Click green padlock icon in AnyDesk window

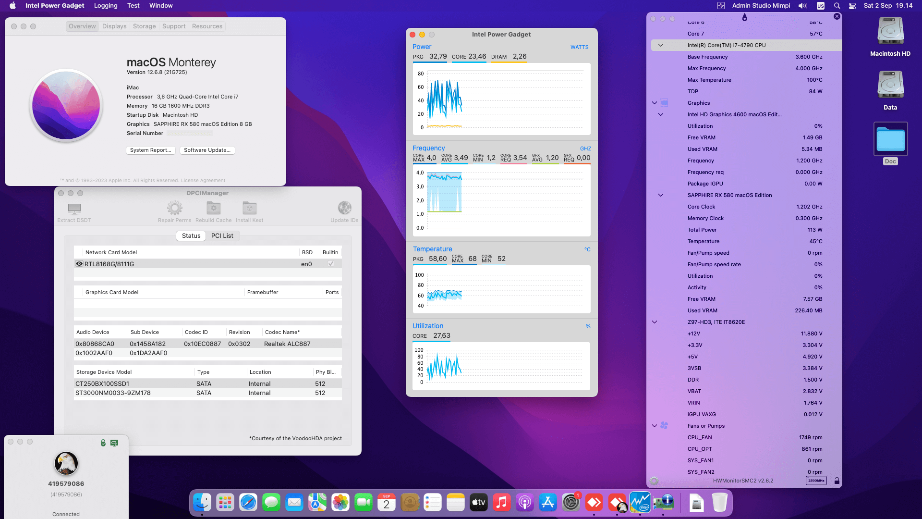[x=103, y=443]
